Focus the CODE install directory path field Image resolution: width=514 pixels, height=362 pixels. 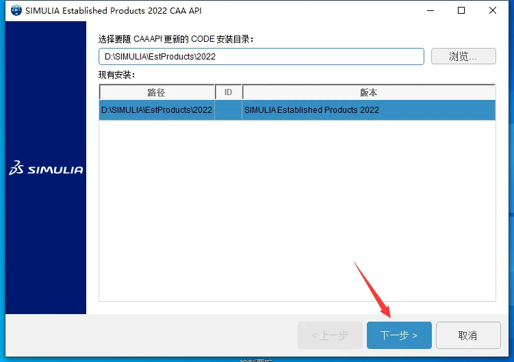click(x=261, y=56)
